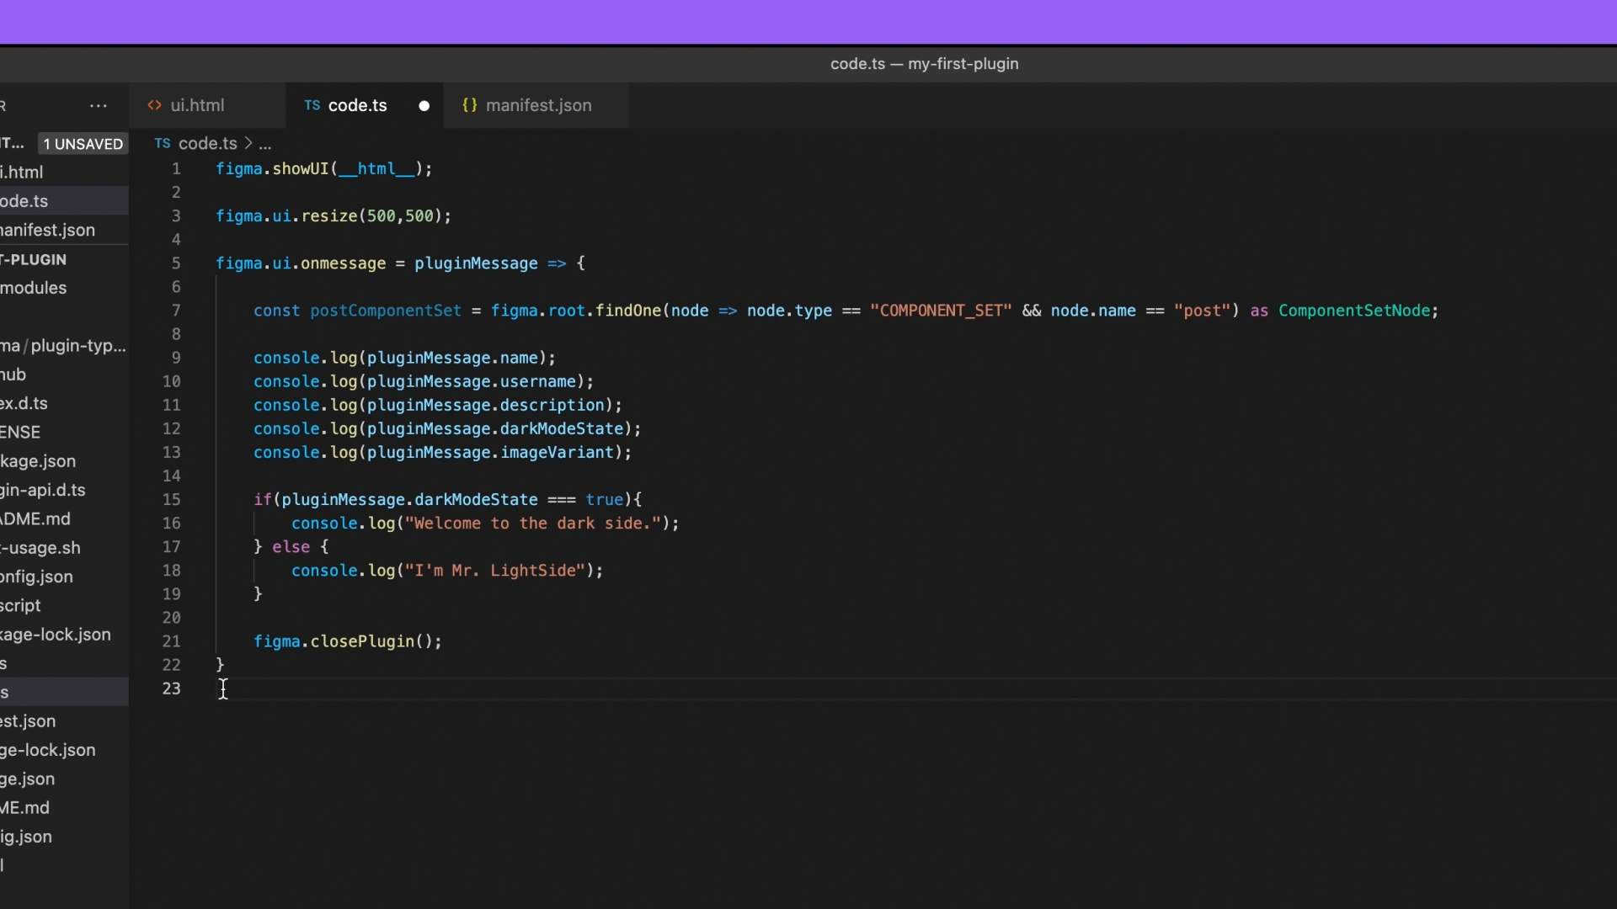The height and width of the screenshot is (909, 1617).
Task: Click line number 23 in gutter
Action: click(x=172, y=688)
